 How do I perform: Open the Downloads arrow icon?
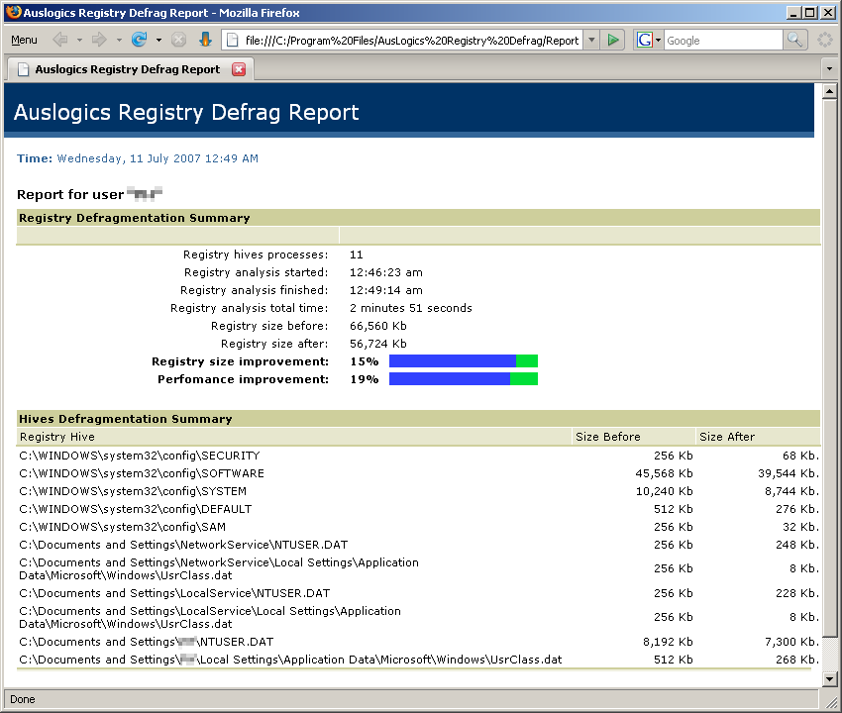[x=205, y=40]
